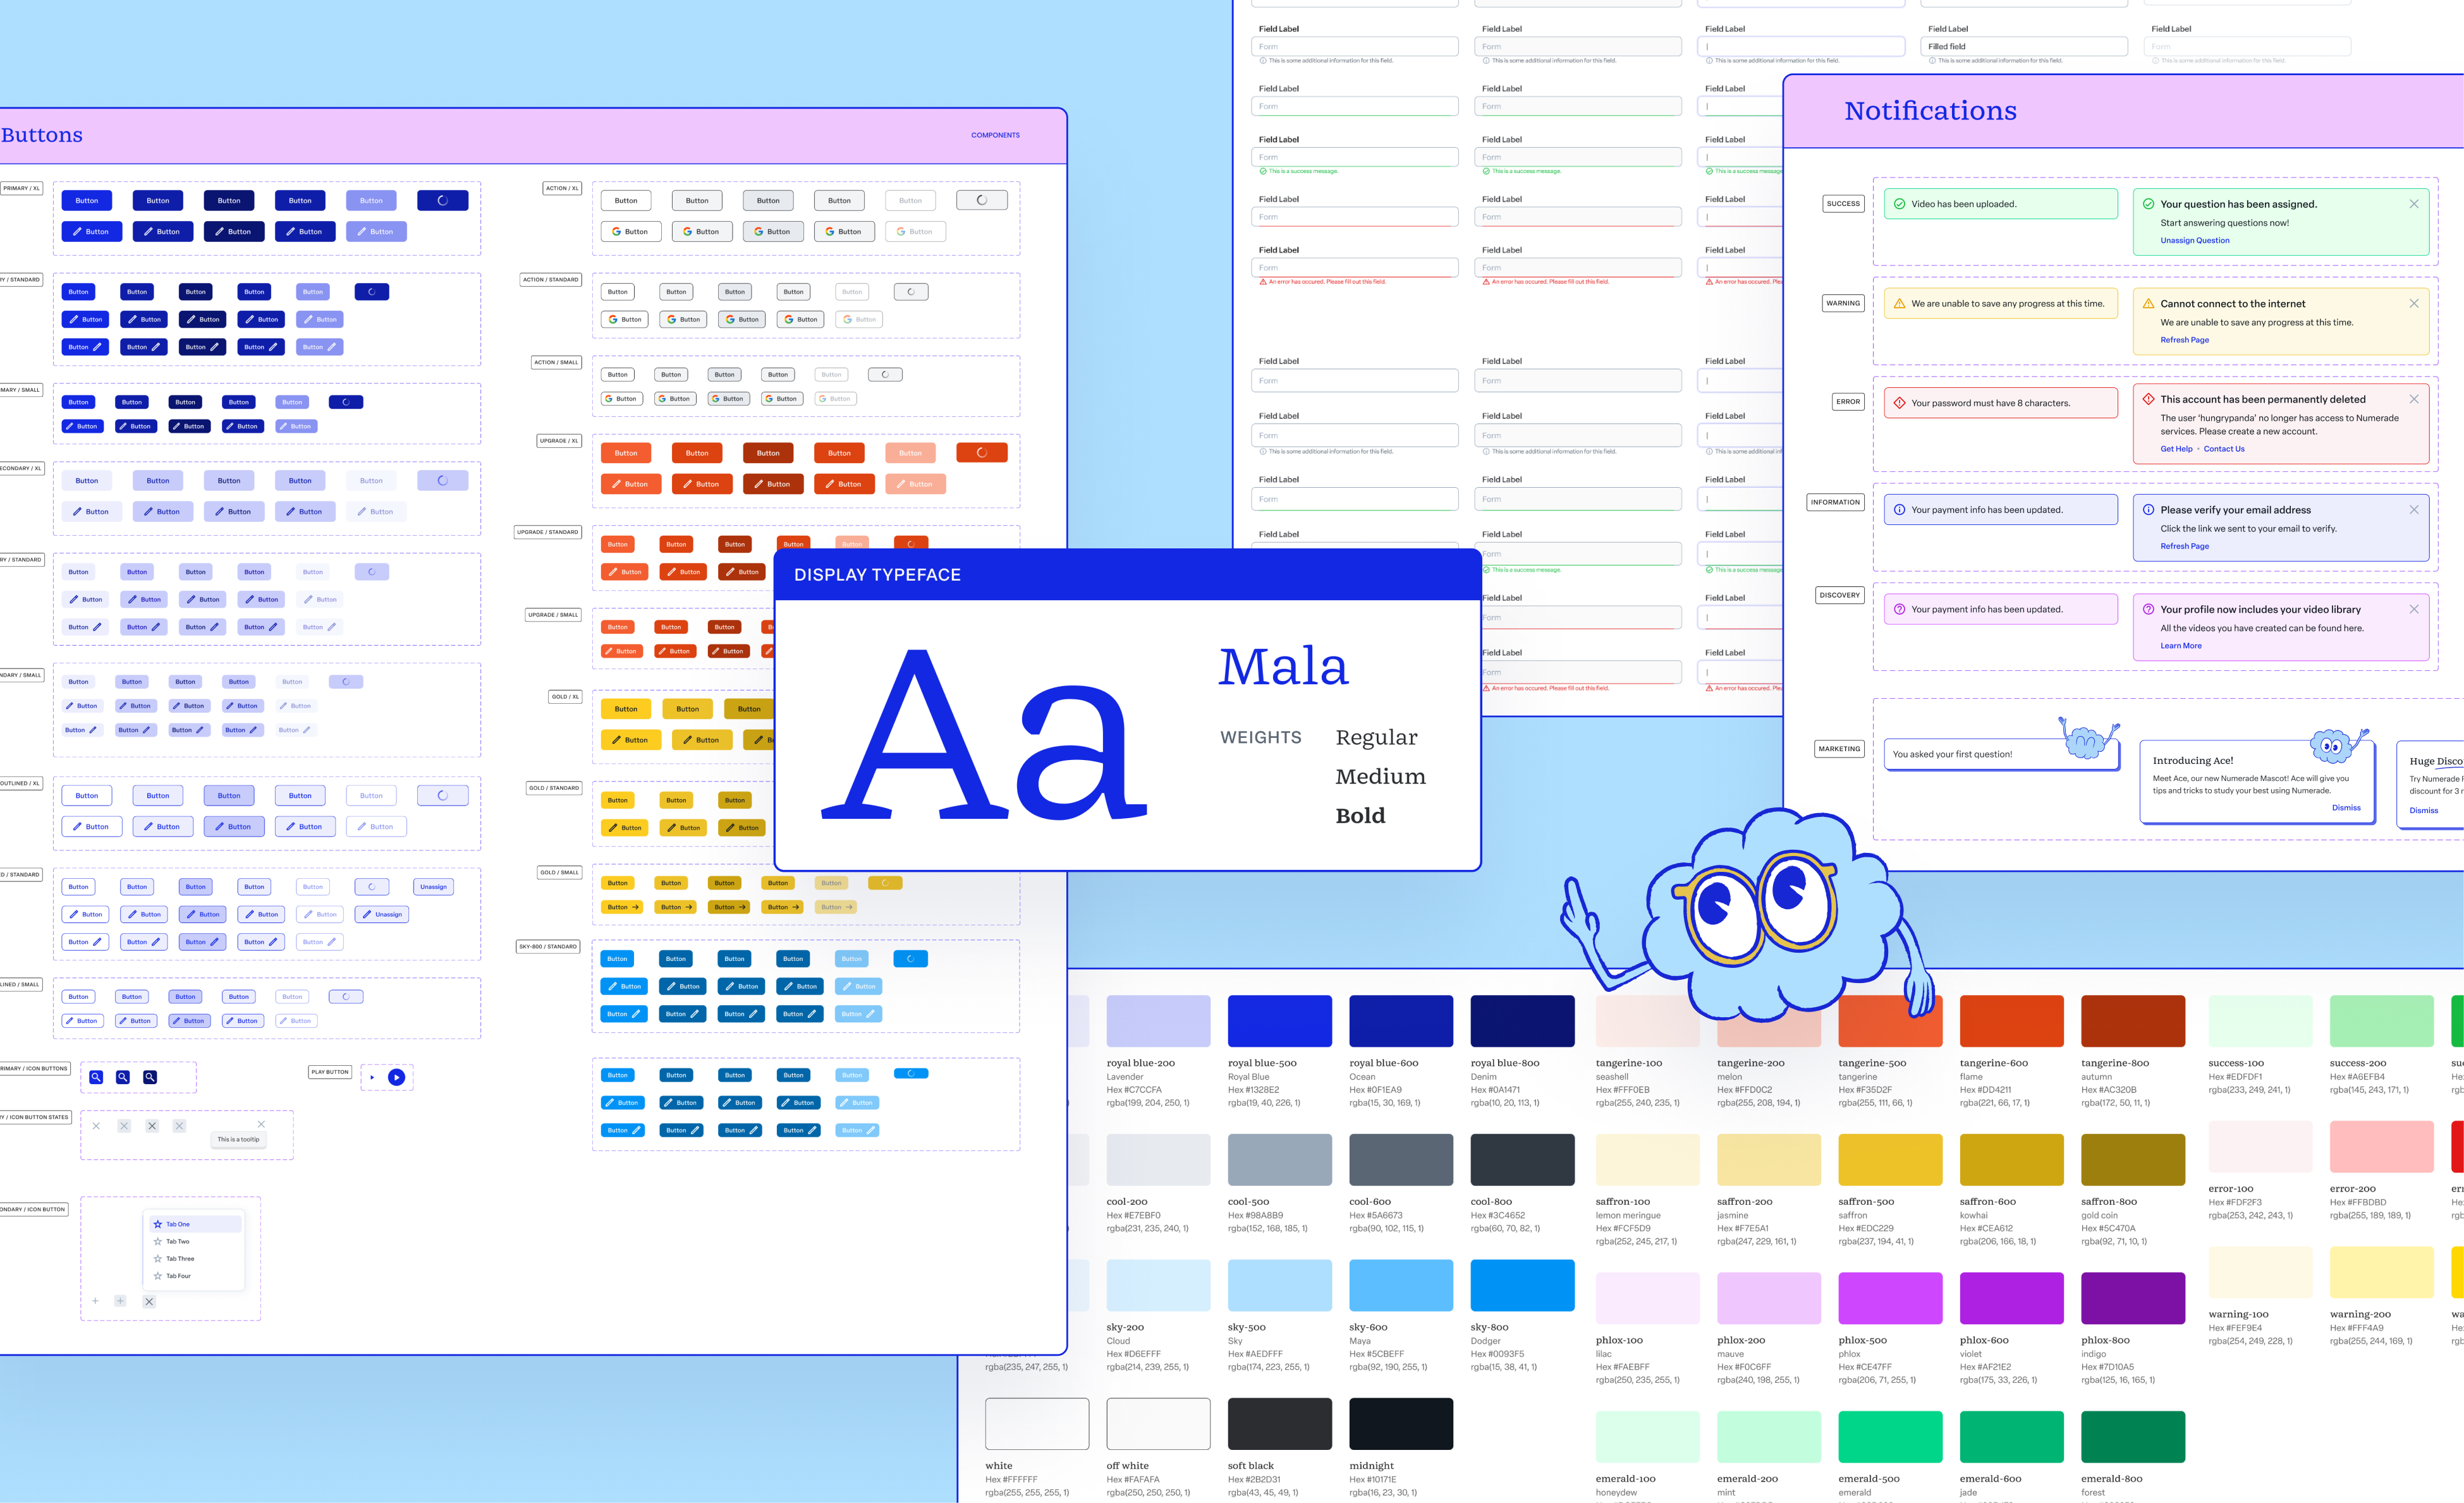
Task: Close the 'Your question has been assigned' notification
Action: [2413, 204]
